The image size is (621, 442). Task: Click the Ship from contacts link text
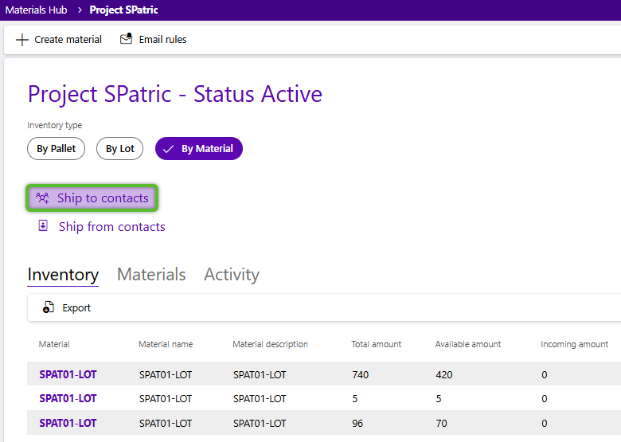(112, 227)
